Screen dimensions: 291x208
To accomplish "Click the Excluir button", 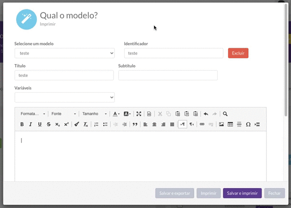I will pos(238,53).
